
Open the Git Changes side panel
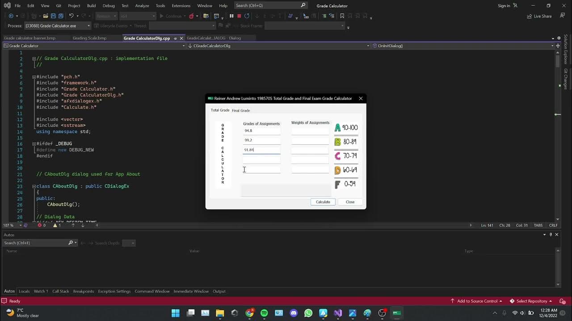tap(566, 79)
